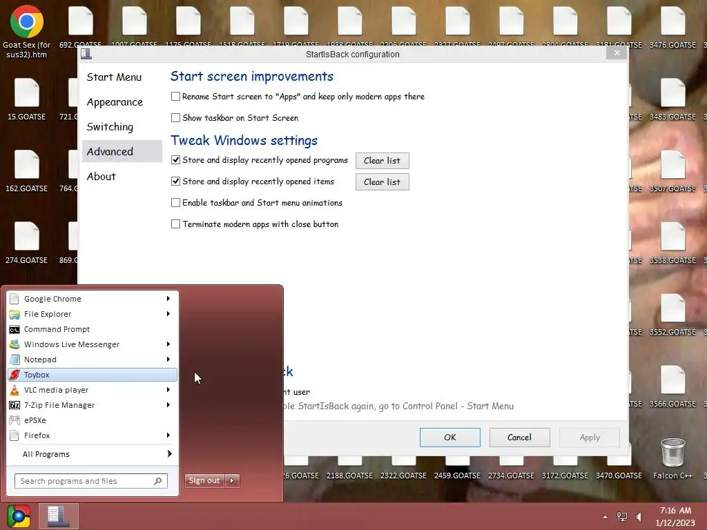The width and height of the screenshot is (707, 530).
Task: Click the search magnifier icon
Action: pos(158,481)
